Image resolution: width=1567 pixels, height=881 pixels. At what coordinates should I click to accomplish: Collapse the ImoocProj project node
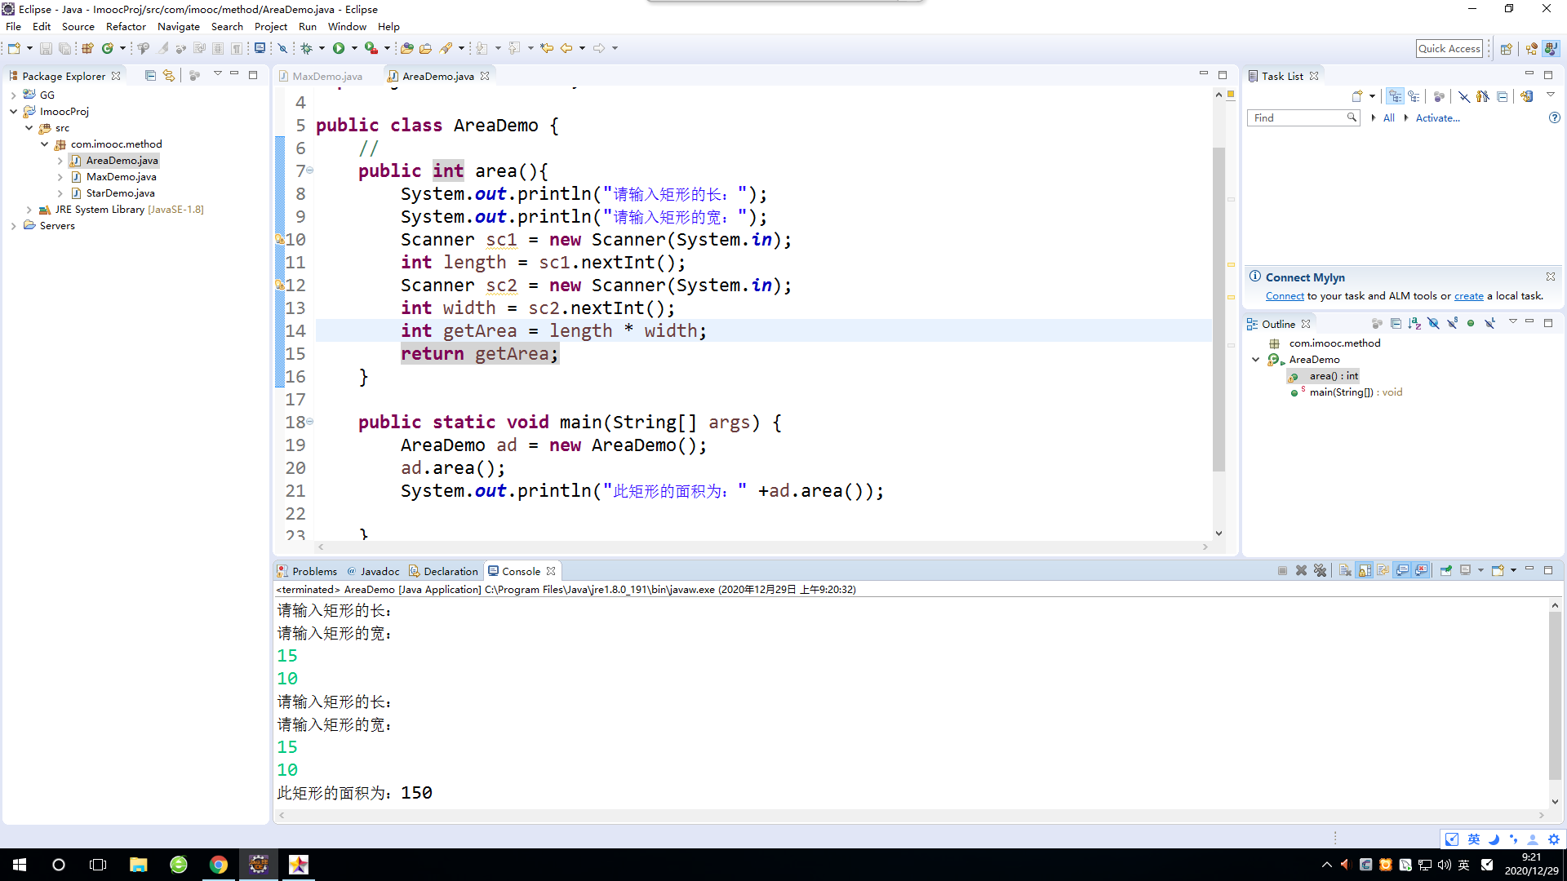pos(13,112)
